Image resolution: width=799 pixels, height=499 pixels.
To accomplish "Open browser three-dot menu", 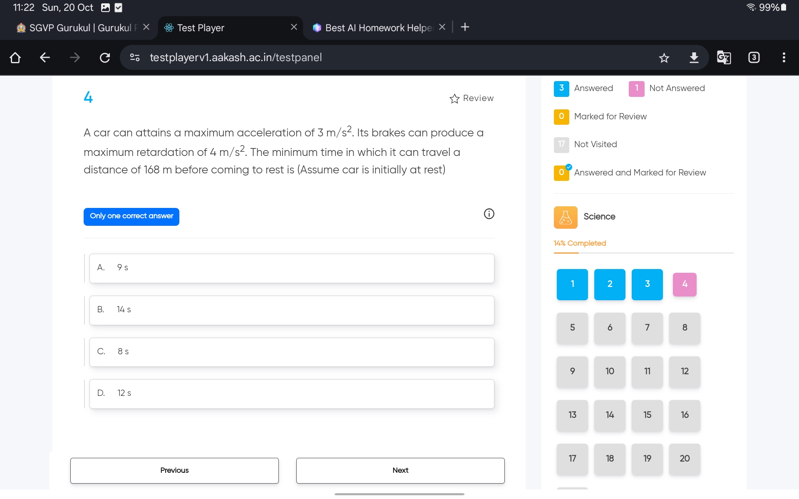I will point(784,57).
